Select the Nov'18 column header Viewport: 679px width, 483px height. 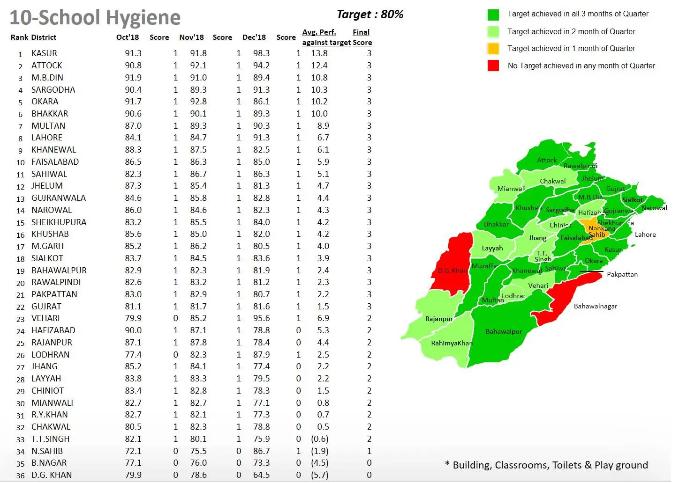click(x=191, y=37)
